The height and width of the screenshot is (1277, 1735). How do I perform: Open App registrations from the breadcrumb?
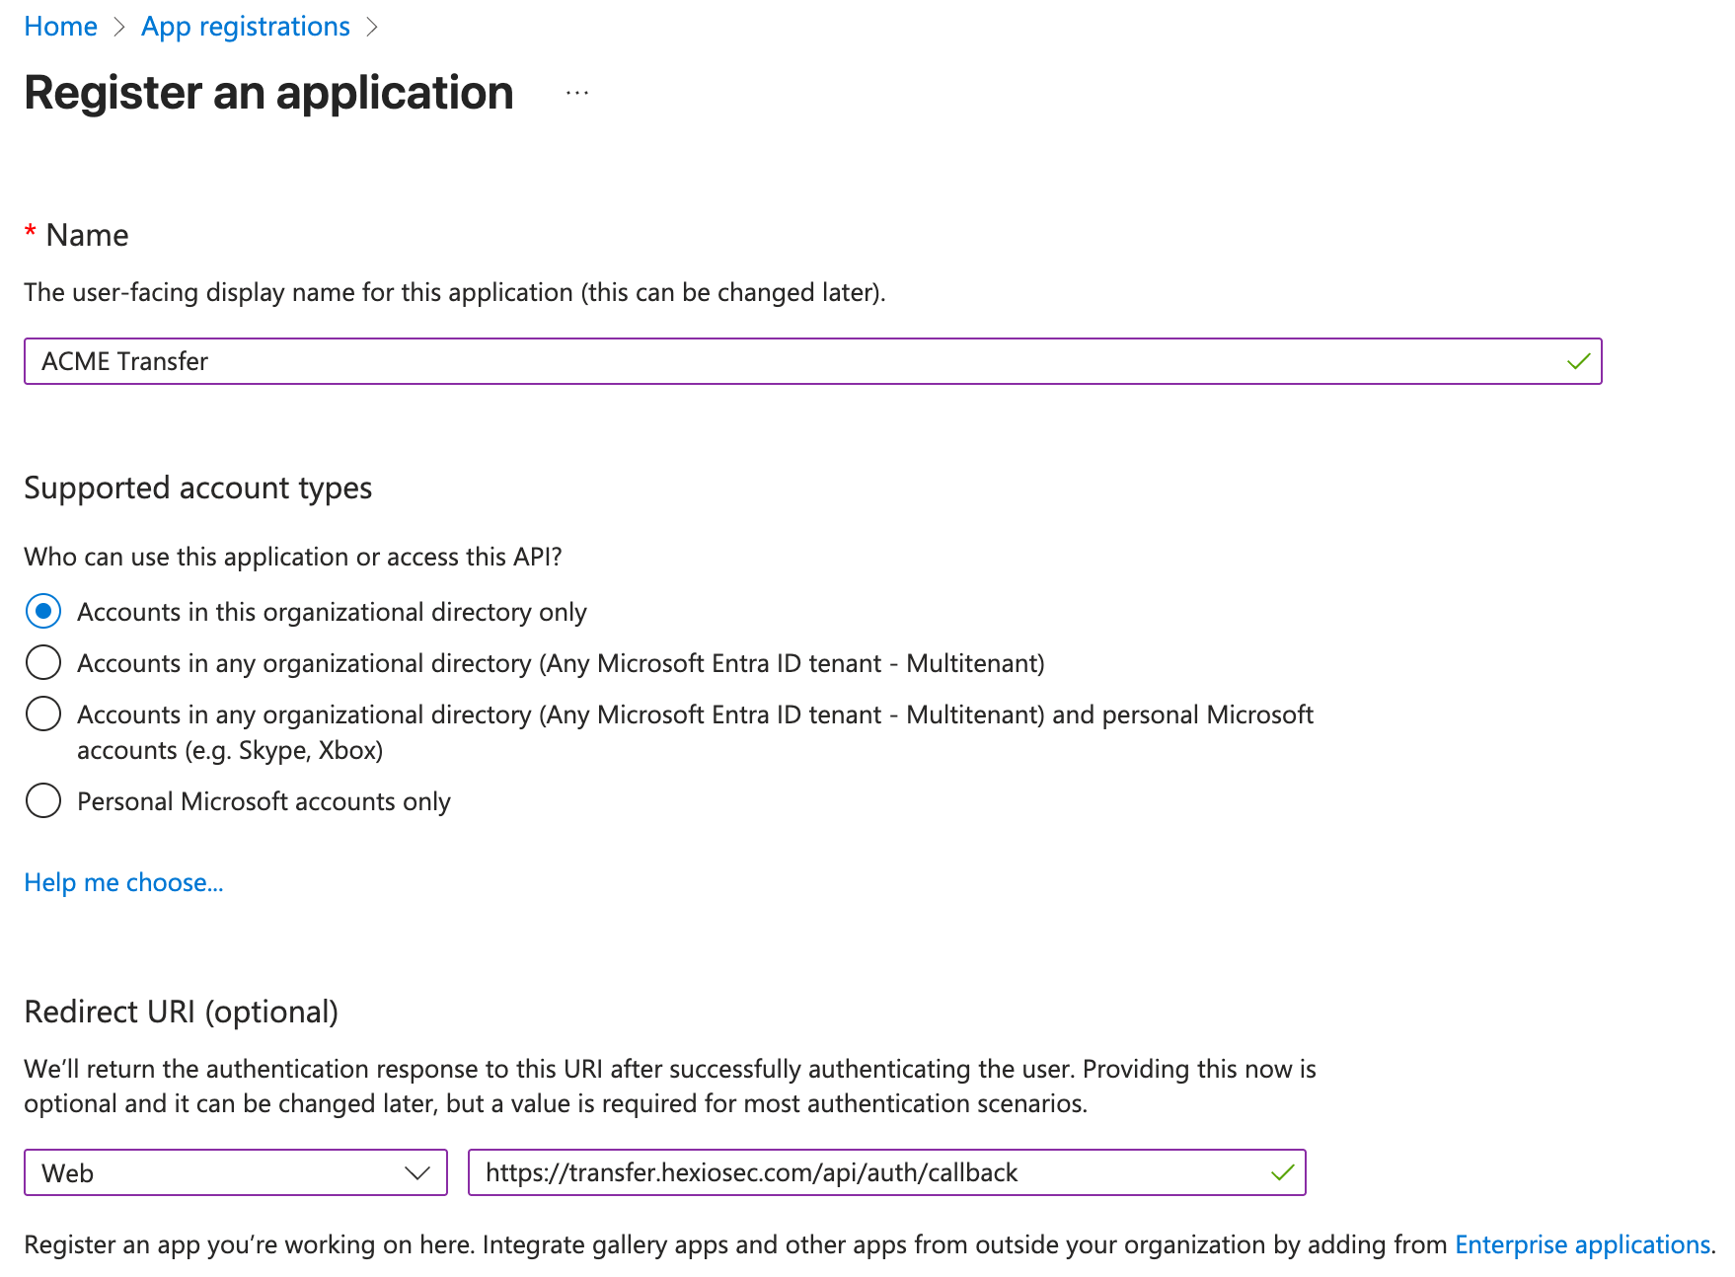(x=245, y=27)
